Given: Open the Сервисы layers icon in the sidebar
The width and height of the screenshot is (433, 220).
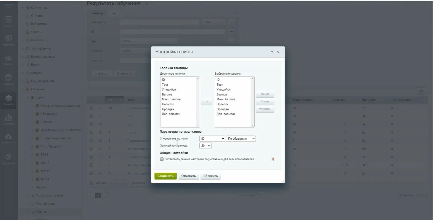Looking at the screenshot, I should point(9,100).
